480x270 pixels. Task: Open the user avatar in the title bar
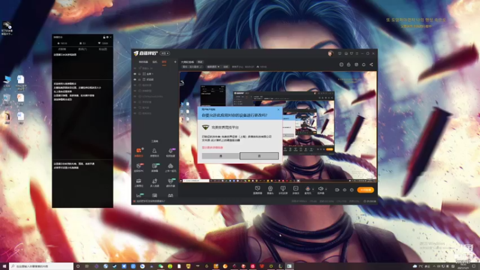point(331,53)
